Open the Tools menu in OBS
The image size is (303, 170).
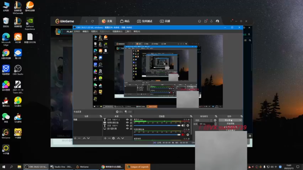coord(128,31)
